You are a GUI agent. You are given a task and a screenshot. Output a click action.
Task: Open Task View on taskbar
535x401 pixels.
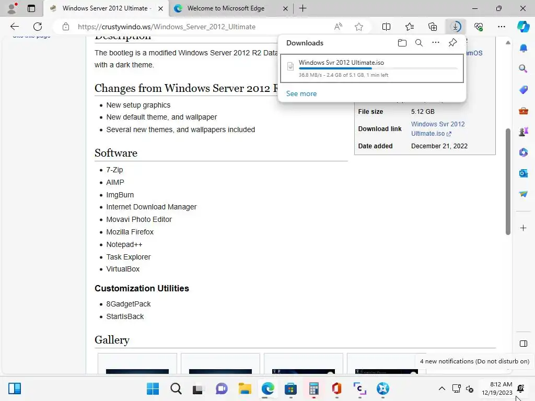click(x=198, y=388)
